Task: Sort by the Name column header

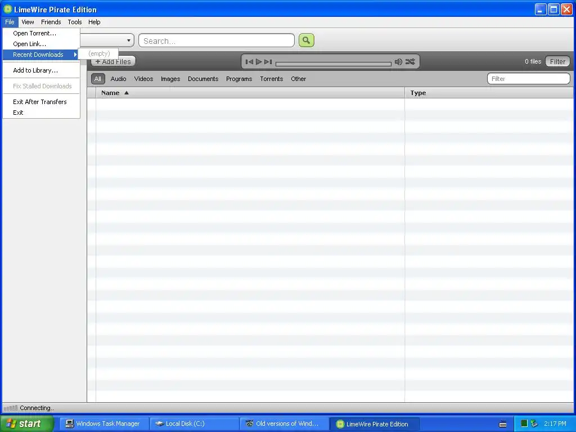Action: coord(250,93)
